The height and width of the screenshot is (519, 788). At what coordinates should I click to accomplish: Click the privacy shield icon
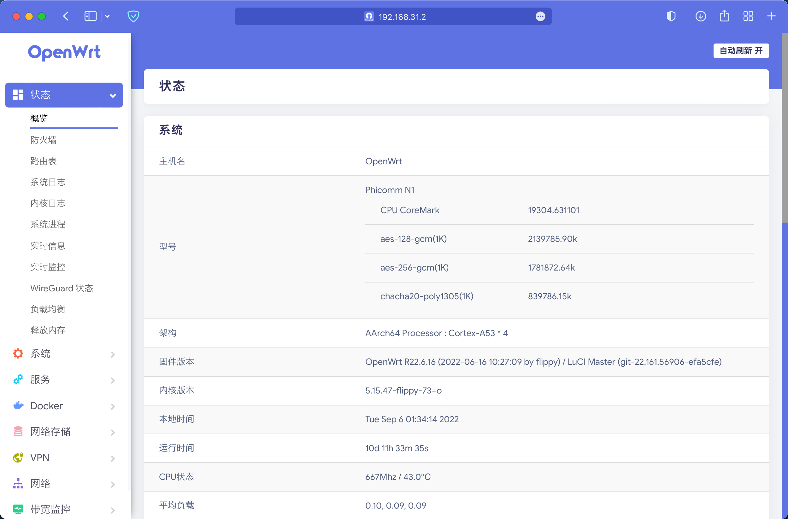pos(133,16)
